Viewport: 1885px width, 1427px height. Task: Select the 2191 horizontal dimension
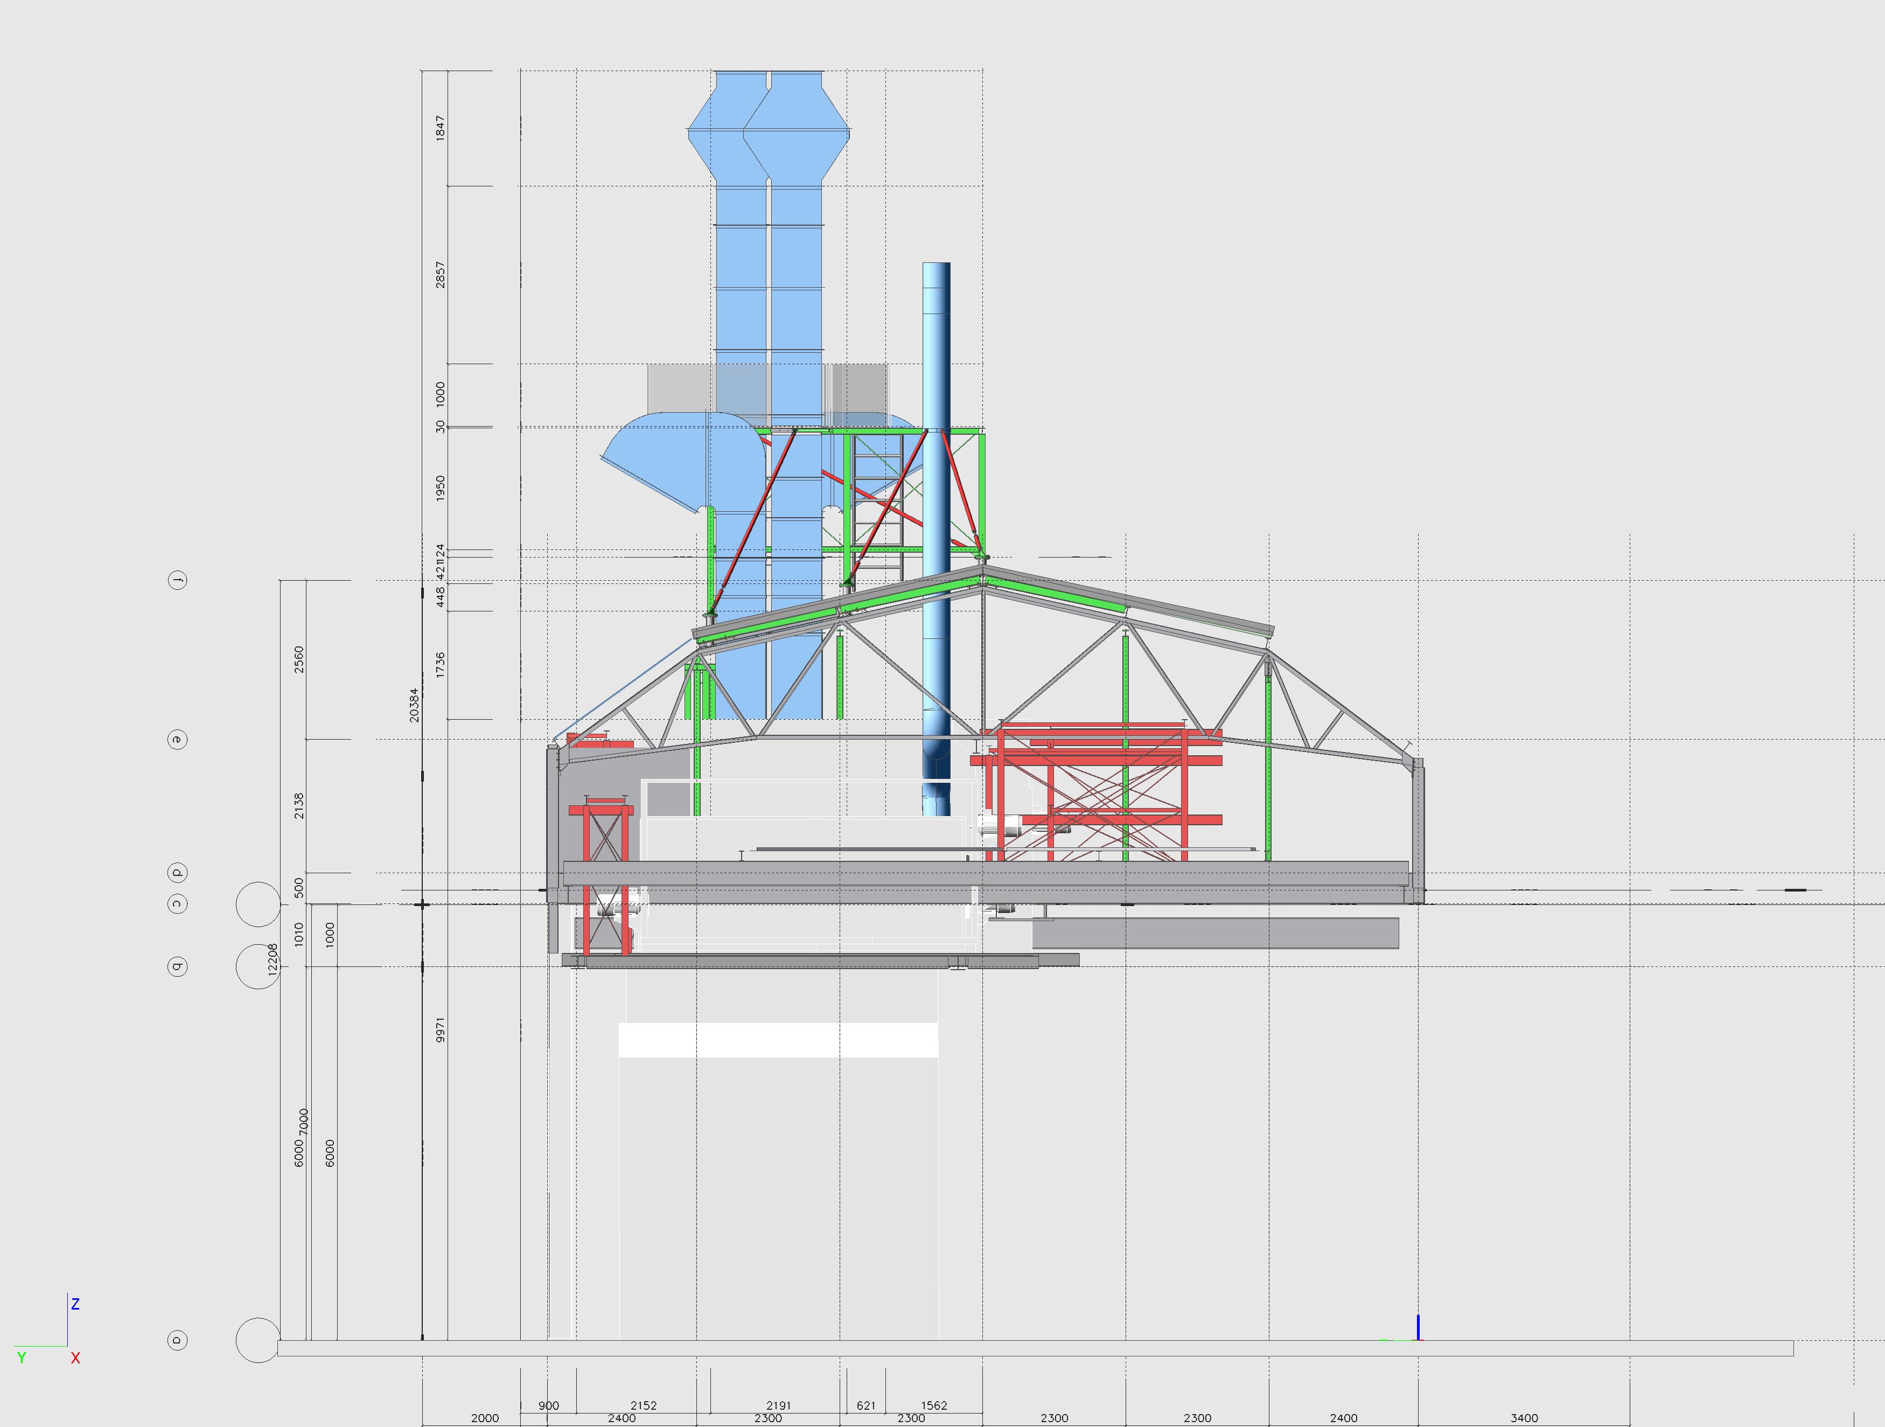click(x=778, y=1405)
